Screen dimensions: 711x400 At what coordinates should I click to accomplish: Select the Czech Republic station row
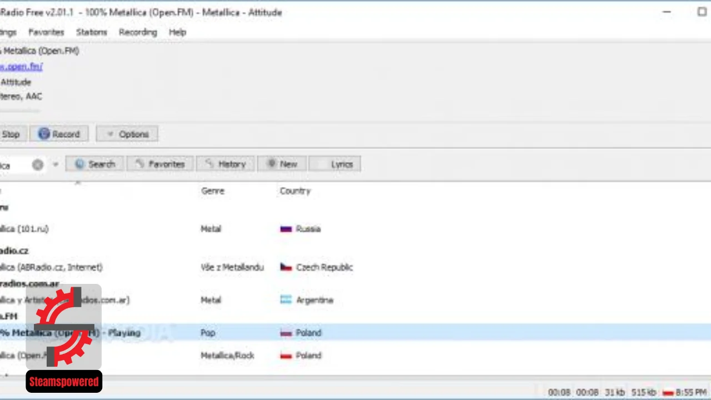(x=355, y=267)
